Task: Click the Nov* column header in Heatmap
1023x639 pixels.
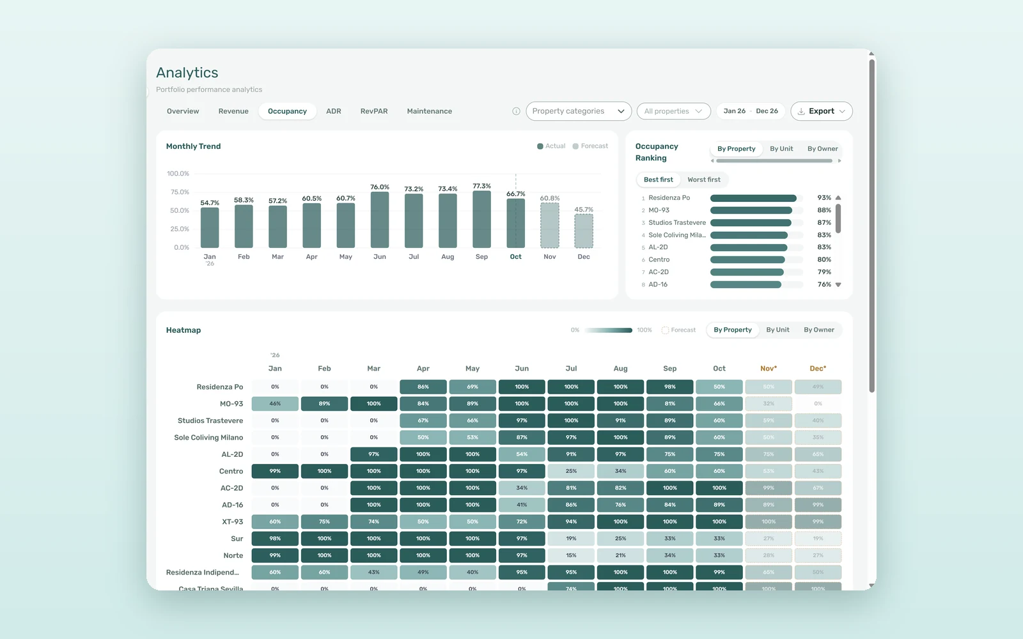Action: coord(769,369)
